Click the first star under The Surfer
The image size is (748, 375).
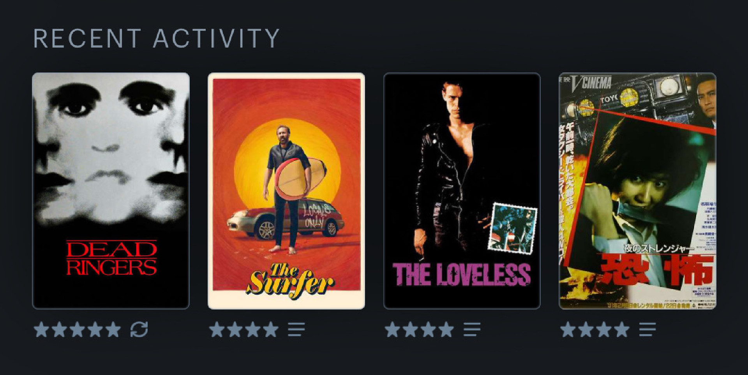click(x=217, y=329)
